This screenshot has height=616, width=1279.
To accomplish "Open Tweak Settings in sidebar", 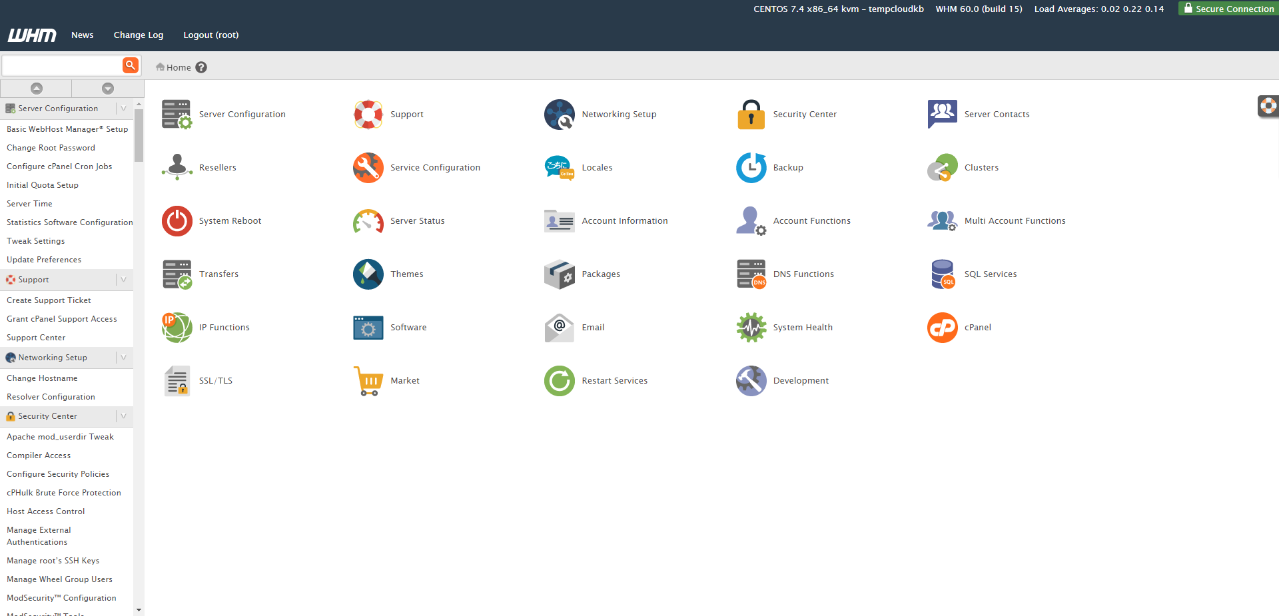I will pyautogui.click(x=36, y=241).
